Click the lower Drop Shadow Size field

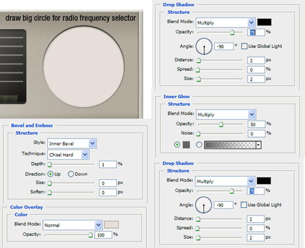256,238
